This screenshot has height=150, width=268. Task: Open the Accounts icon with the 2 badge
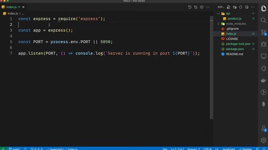click(263, 128)
